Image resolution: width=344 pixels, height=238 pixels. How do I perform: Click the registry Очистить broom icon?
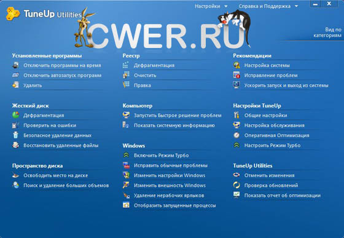(126, 75)
